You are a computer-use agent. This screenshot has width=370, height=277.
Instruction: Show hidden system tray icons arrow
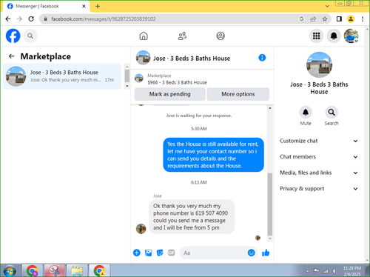click(x=307, y=271)
